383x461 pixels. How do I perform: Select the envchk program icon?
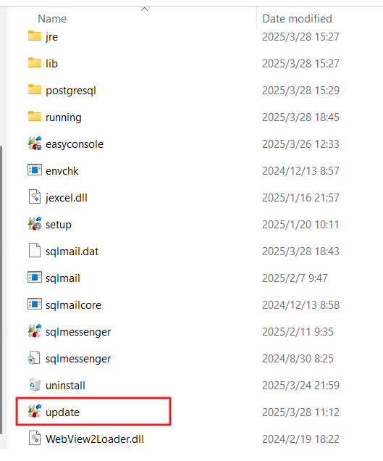pyautogui.click(x=35, y=170)
